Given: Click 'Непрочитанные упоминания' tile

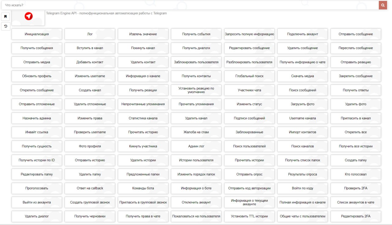Looking at the screenshot, I should (143, 104).
